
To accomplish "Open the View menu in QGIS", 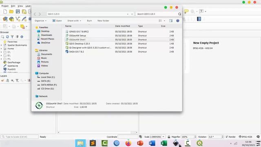I will point(20,6).
